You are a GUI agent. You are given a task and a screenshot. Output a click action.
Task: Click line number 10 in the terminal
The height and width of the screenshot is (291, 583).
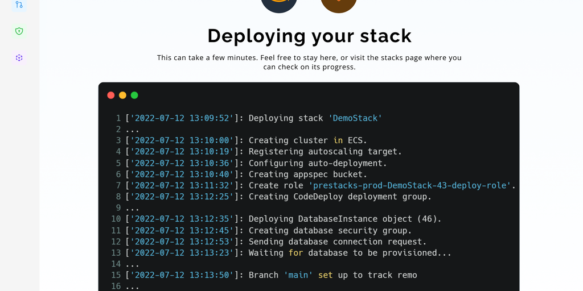coord(116,219)
